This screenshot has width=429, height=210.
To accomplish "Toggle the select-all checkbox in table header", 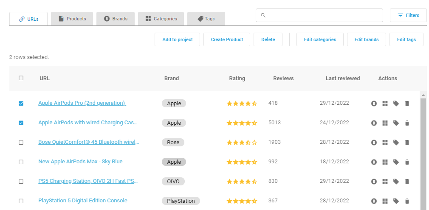I will [21, 78].
